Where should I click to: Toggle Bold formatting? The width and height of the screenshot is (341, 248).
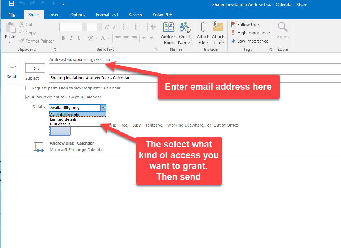tap(63, 38)
